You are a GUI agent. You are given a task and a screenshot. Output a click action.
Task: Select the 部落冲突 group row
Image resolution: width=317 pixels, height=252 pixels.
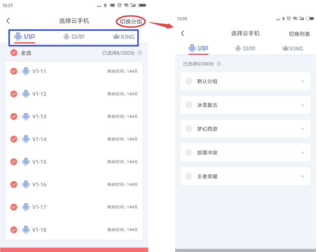(x=245, y=152)
